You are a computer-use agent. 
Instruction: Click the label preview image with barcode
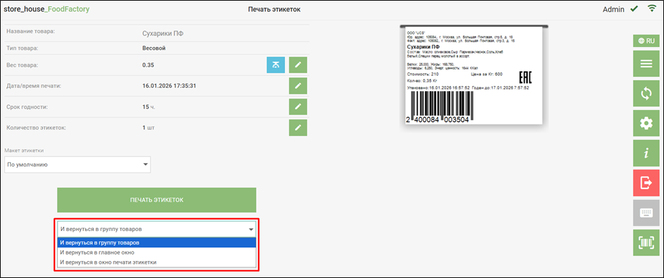(474, 75)
